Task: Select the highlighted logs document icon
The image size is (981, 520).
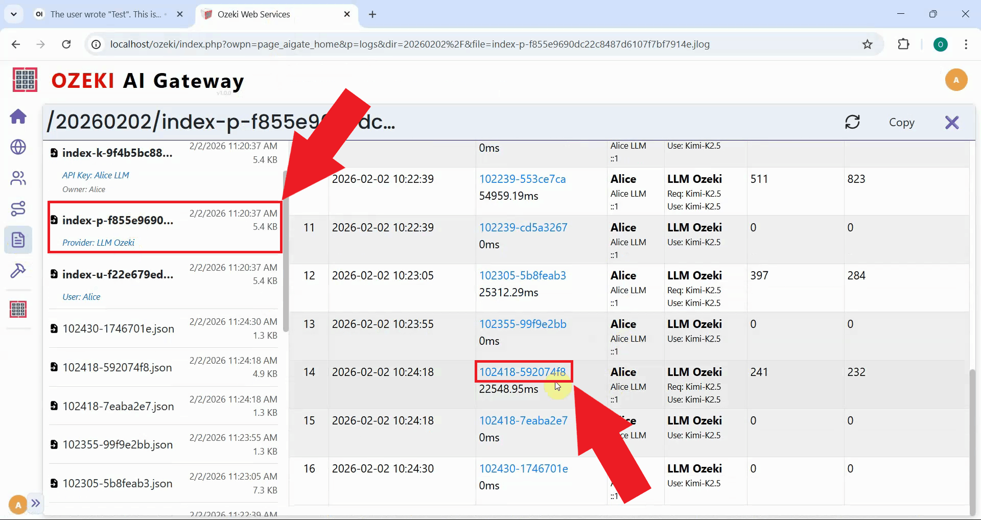Action: (18, 240)
